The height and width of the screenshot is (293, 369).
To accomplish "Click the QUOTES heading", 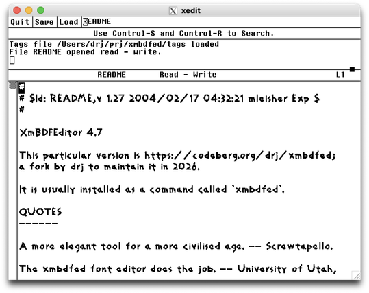I will tap(40, 212).
